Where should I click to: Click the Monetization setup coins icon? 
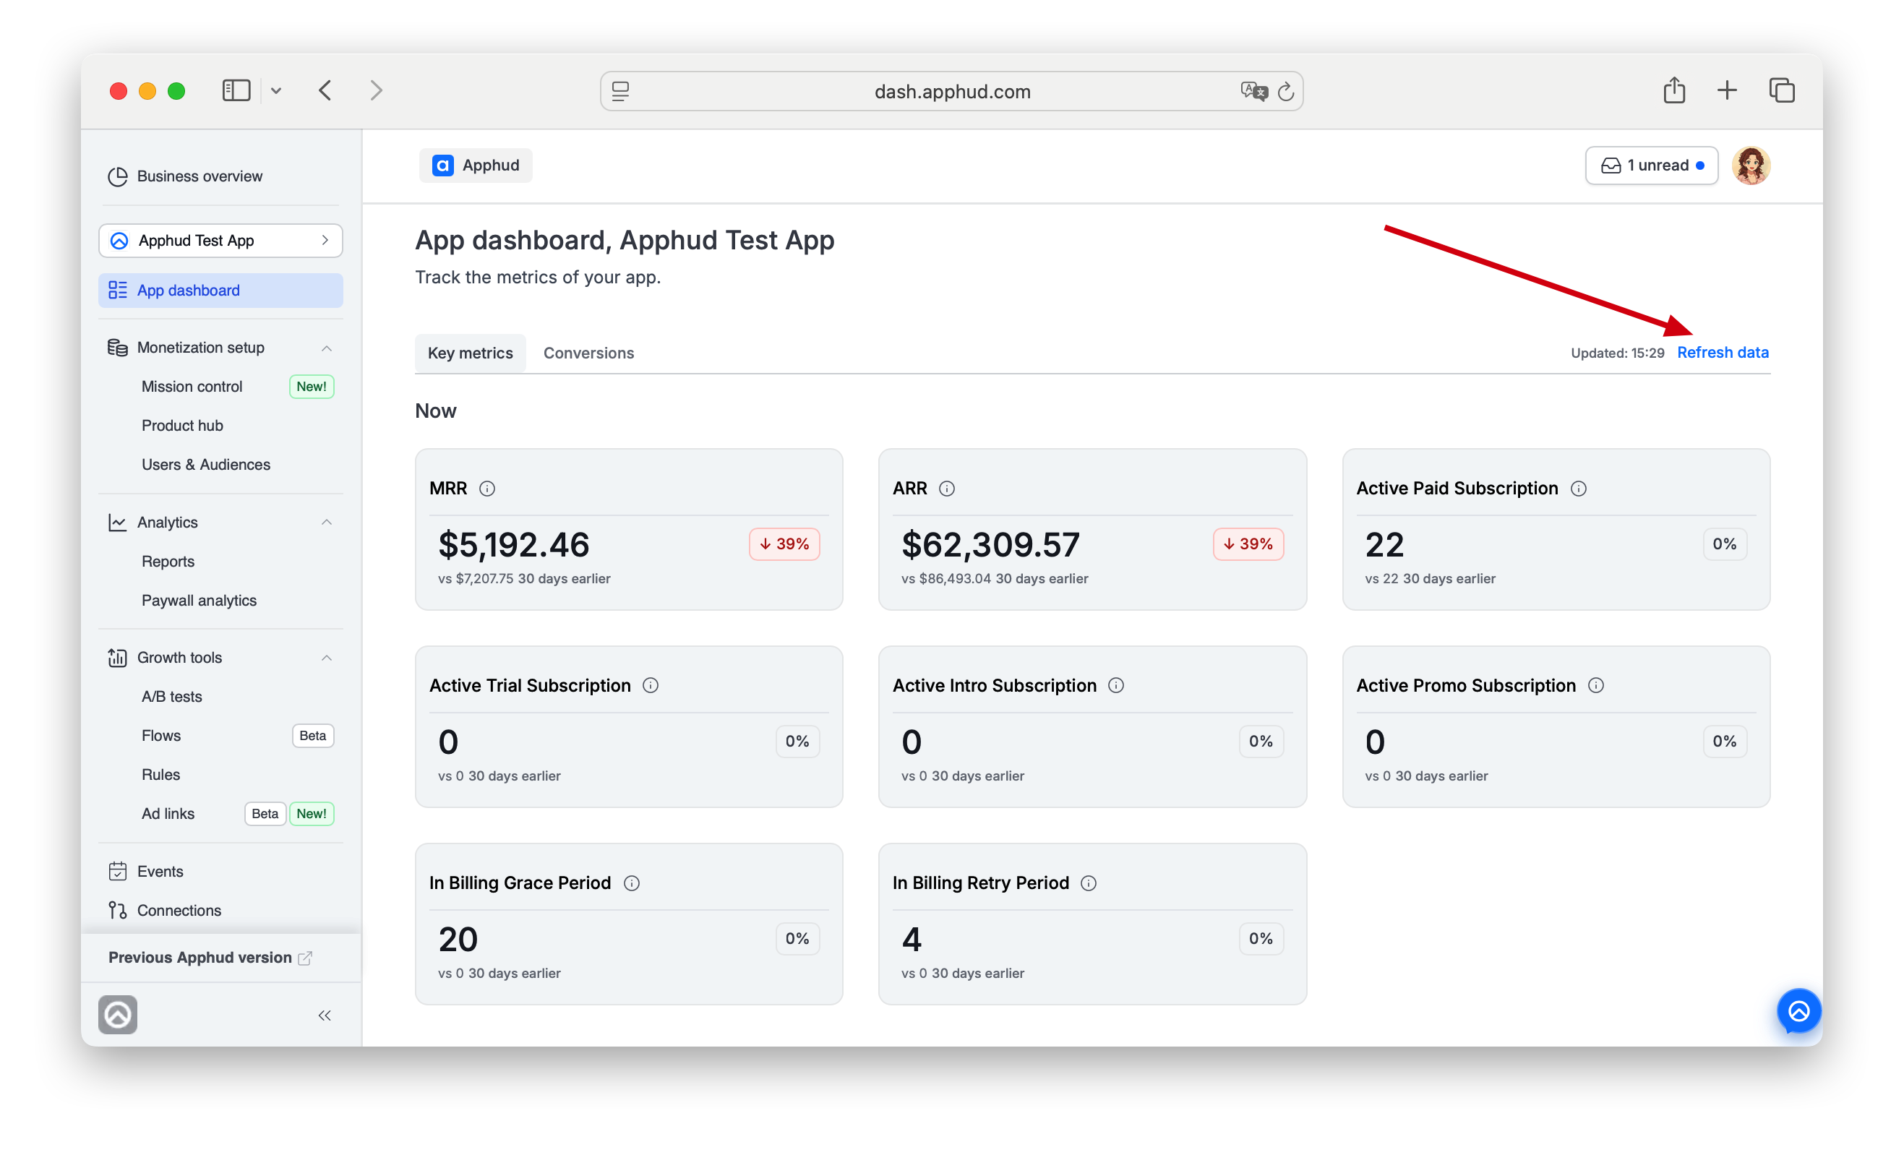pyautogui.click(x=117, y=348)
